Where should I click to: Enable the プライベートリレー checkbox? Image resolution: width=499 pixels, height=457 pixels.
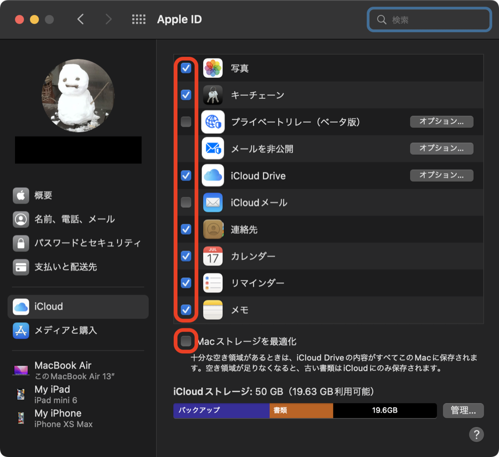tap(186, 122)
